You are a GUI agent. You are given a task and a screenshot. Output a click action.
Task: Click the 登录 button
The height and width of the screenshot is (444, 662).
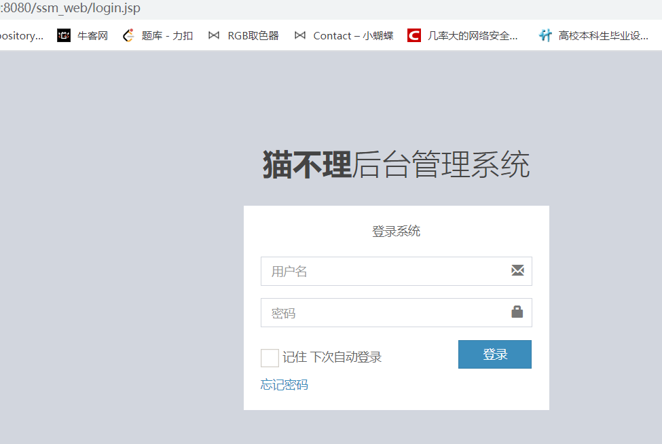point(495,354)
